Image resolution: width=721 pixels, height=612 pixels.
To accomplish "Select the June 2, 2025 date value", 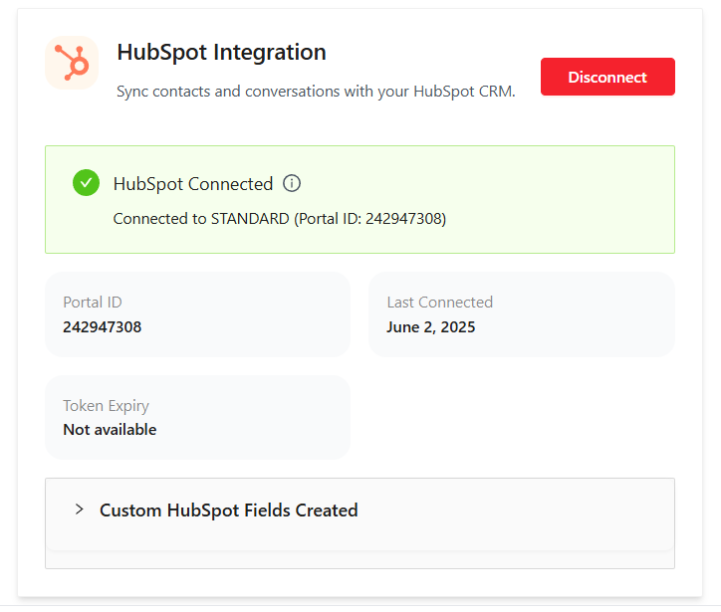I will [431, 327].
